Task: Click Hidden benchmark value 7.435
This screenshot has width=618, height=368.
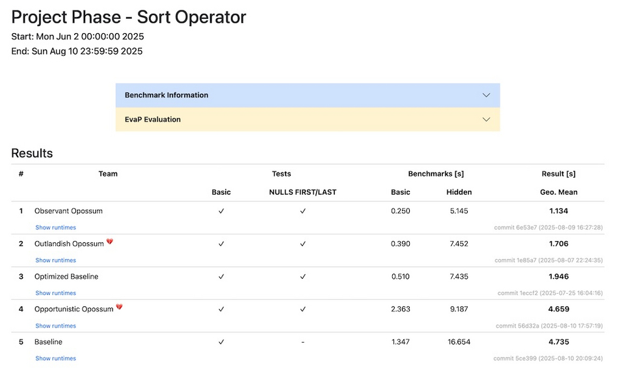Action: tap(459, 277)
